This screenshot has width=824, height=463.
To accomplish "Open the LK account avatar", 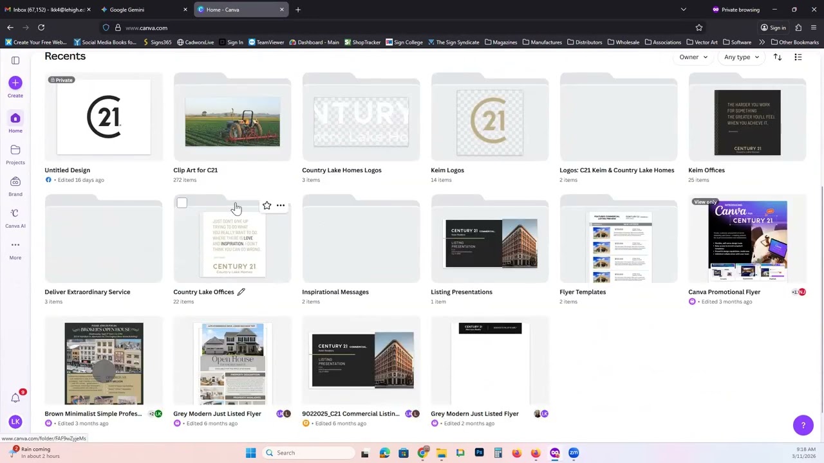I will tap(15, 422).
